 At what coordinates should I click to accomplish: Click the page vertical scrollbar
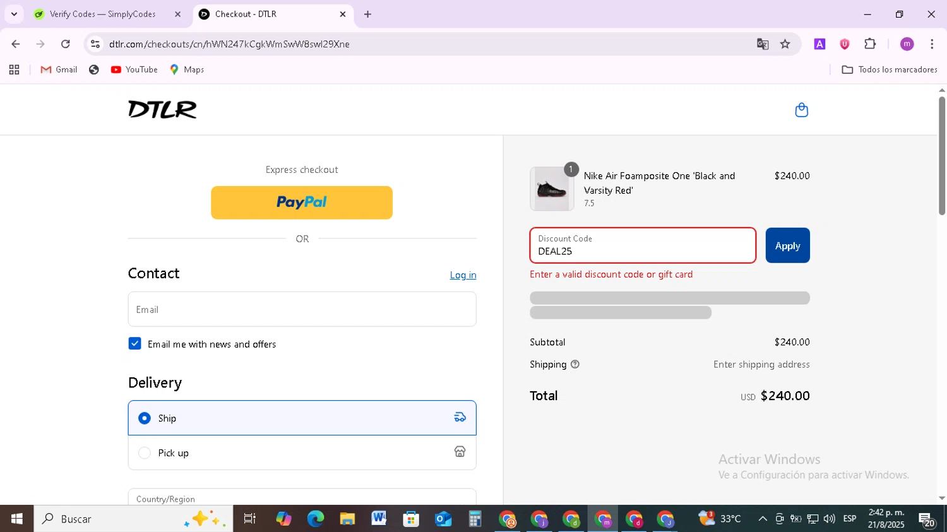(x=942, y=155)
